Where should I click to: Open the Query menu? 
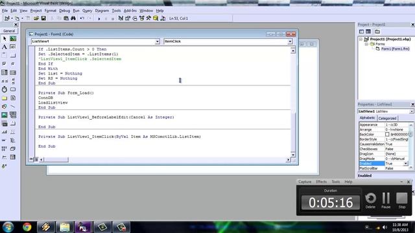click(87, 10)
